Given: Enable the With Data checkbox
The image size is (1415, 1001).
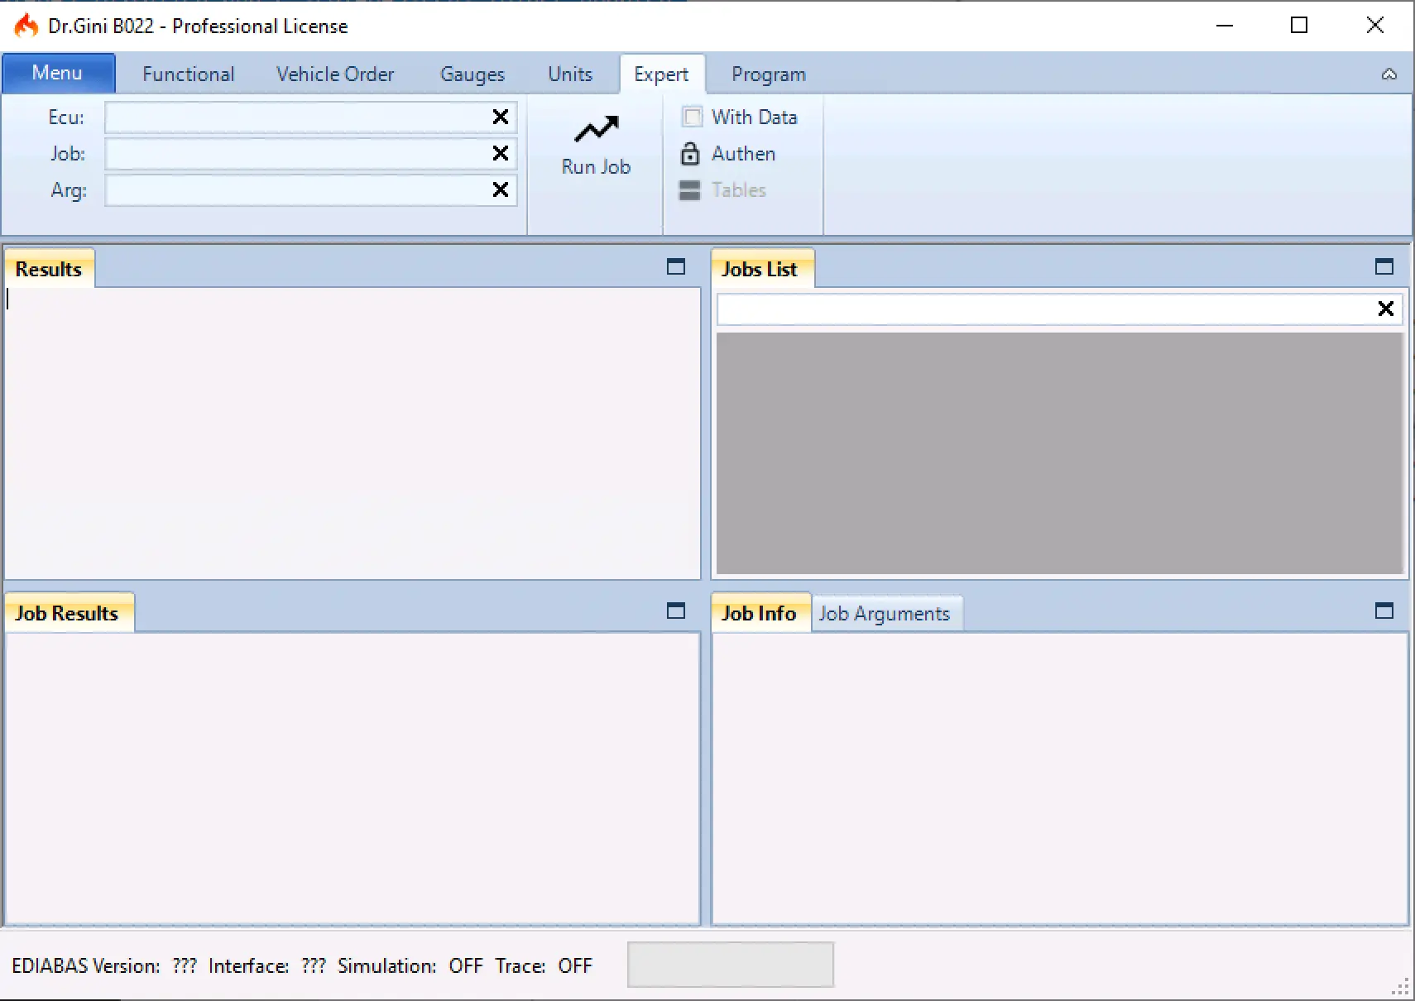Looking at the screenshot, I should coord(693,117).
